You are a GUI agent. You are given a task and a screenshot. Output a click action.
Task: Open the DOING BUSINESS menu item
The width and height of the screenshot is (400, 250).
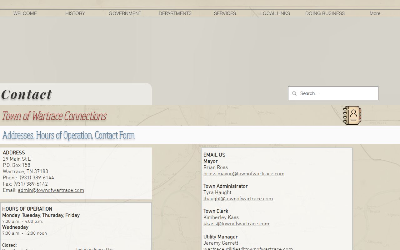click(x=325, y=13)
